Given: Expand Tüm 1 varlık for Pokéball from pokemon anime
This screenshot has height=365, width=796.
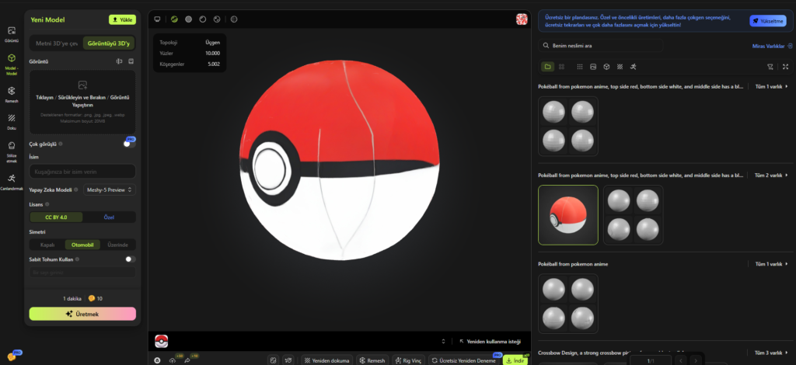Looking at the screenshot, I should tap(771, 263).
